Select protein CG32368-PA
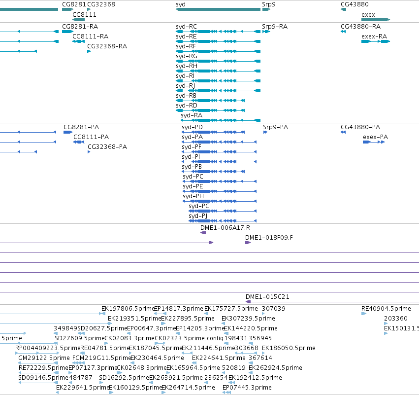 [x=107, y=147]
